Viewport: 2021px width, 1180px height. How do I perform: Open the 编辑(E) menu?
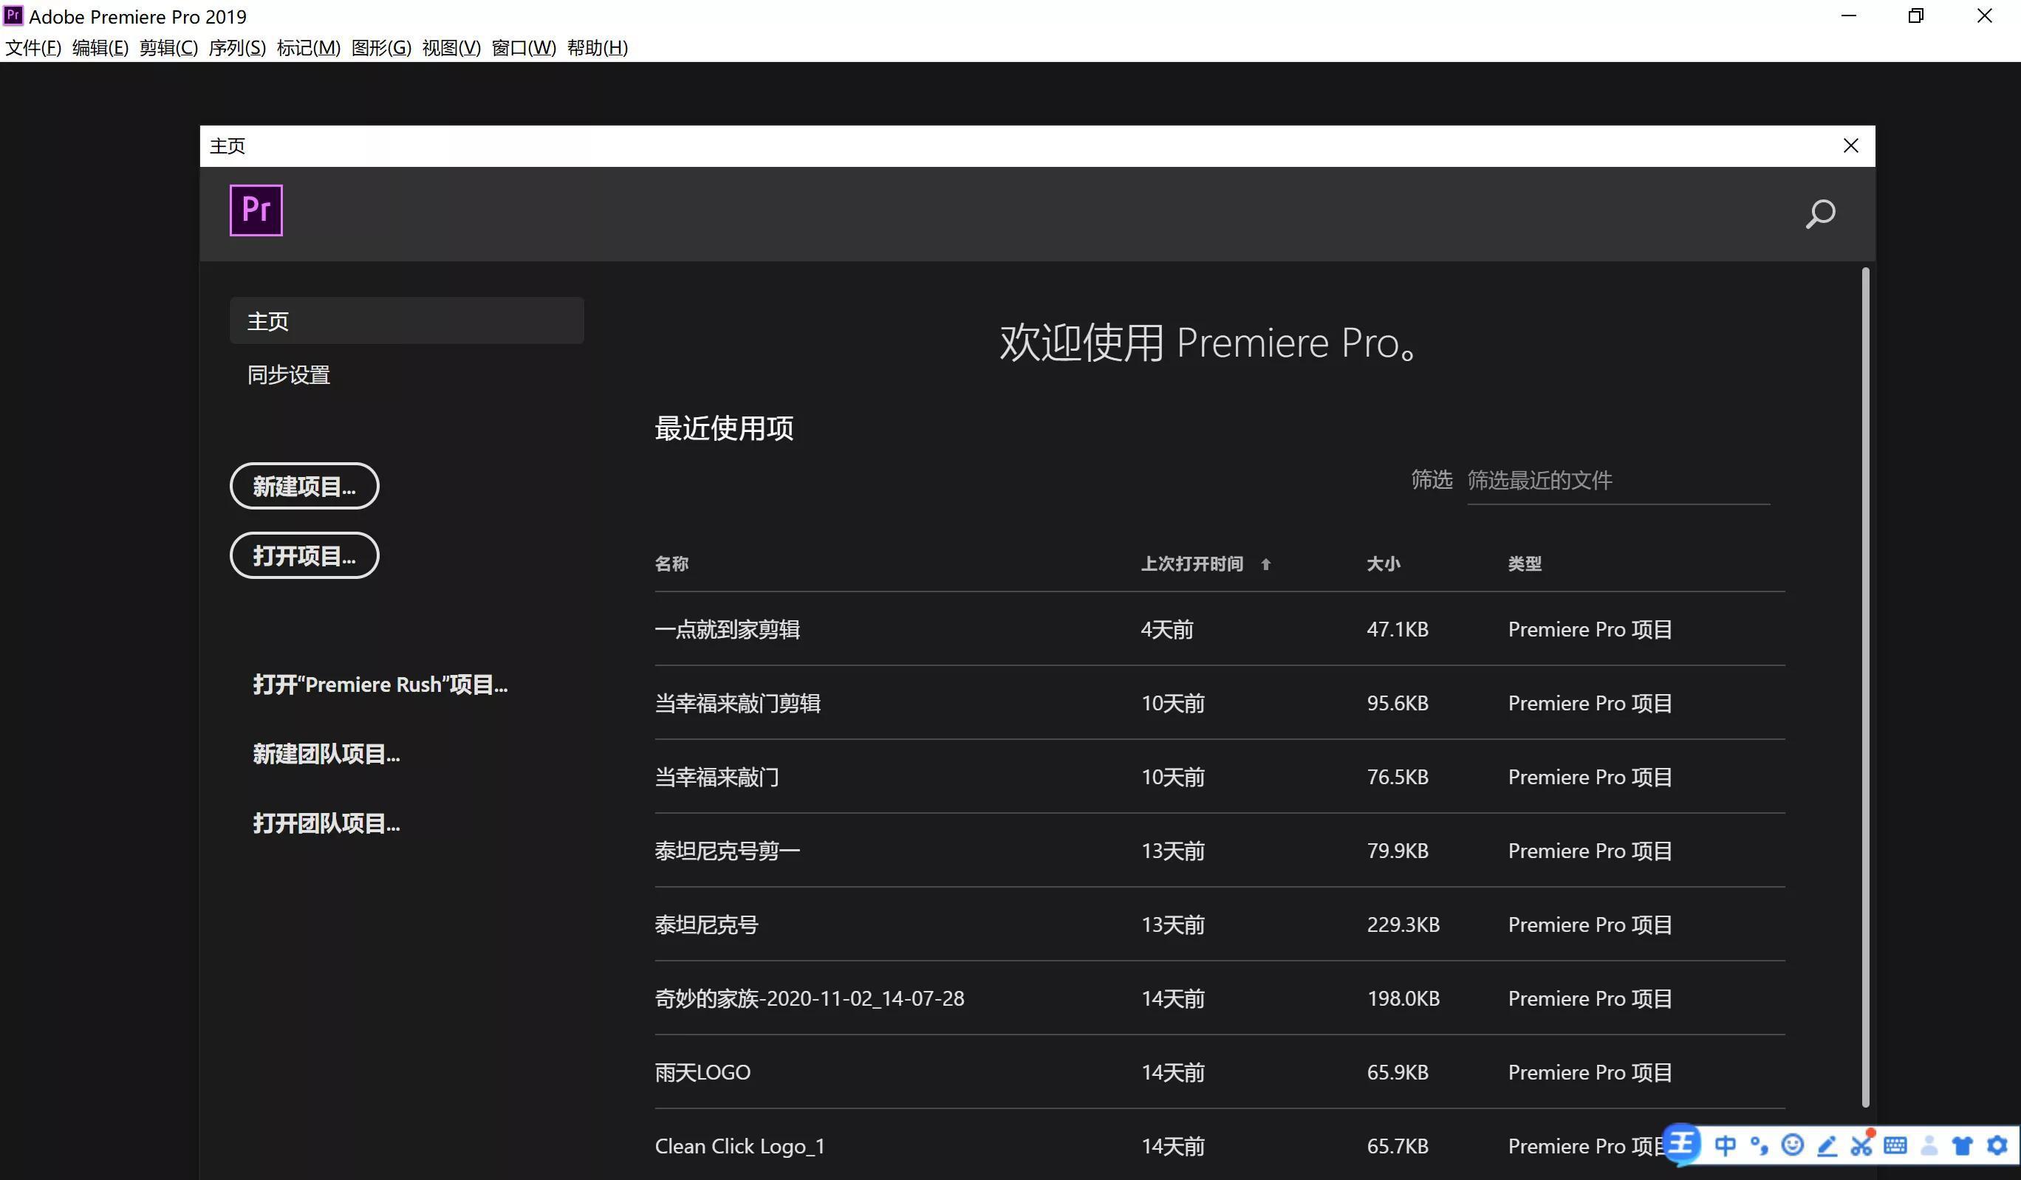(100, 48)
